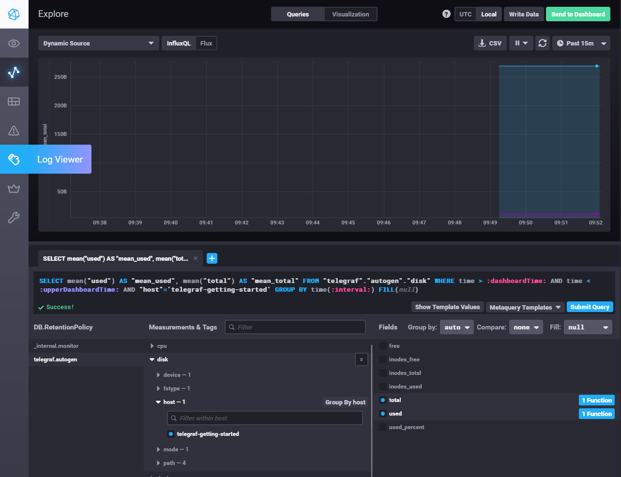Switch timestamp display to UTC
The width and height of the screenshot is (621, 477).
tap(465, 14)
